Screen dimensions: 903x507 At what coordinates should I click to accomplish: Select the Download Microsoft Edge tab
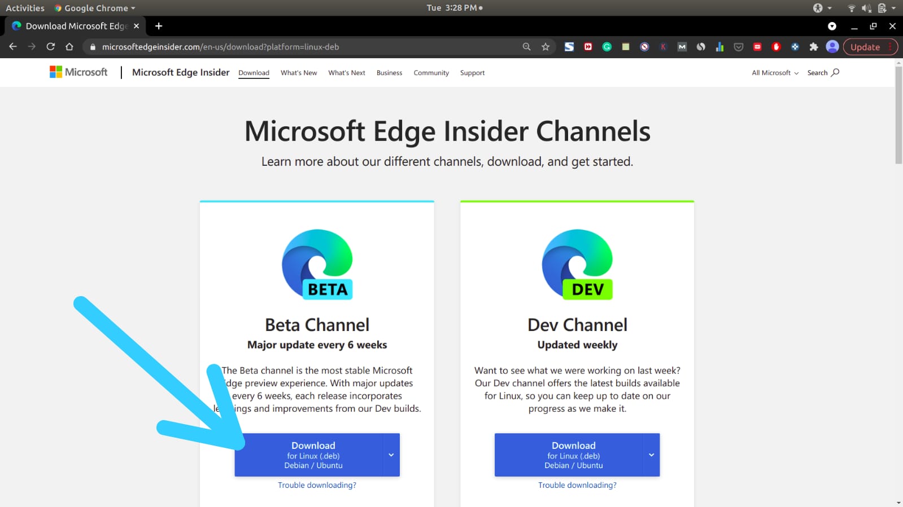tap(76, 26)
